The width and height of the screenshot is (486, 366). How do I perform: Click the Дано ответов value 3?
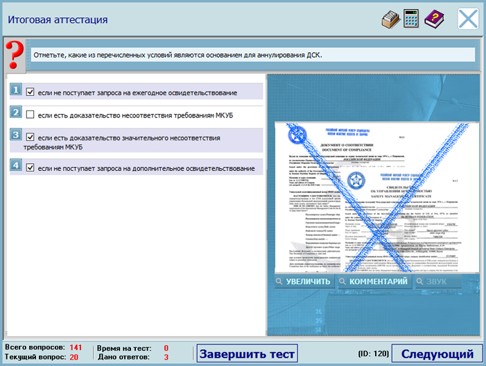[166, 357]
